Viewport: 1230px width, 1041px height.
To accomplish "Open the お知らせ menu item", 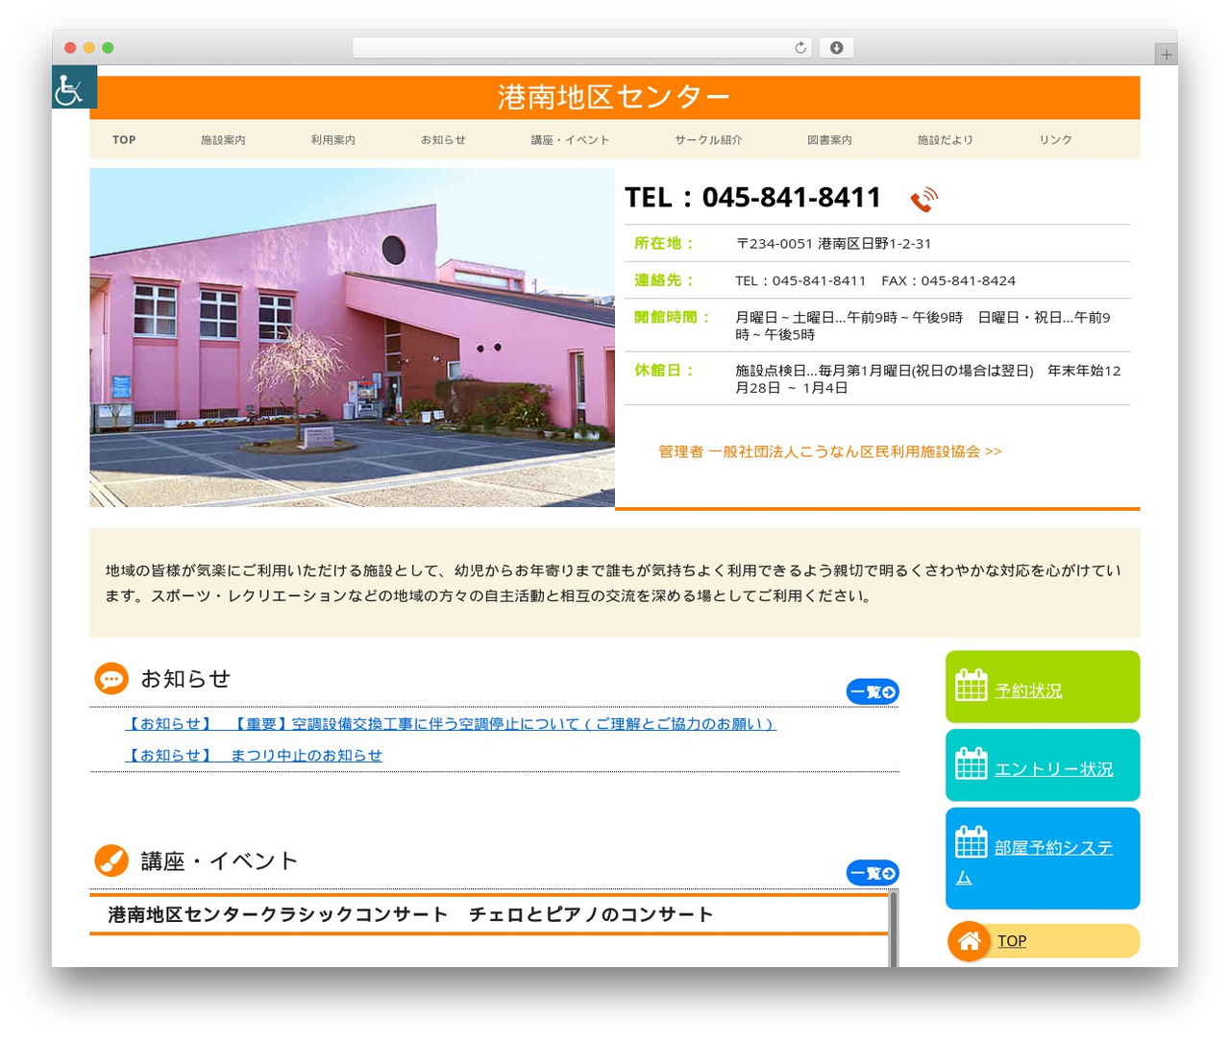I will pos(443,140).
